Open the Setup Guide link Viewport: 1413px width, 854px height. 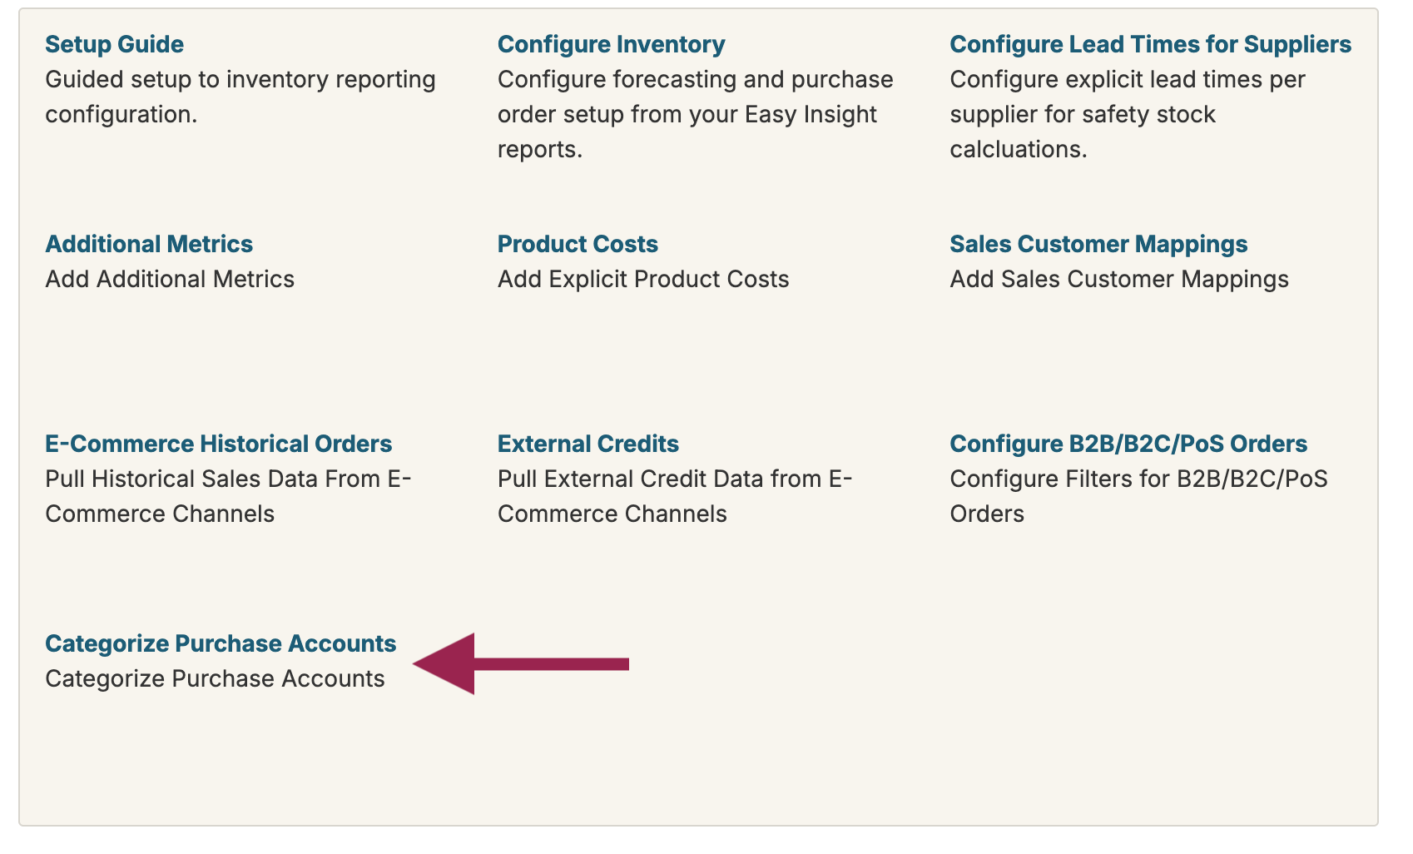click(x=114, y=44)
